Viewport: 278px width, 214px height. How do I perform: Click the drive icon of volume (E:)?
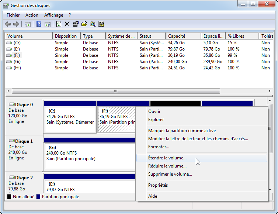[x=9, y=49]
